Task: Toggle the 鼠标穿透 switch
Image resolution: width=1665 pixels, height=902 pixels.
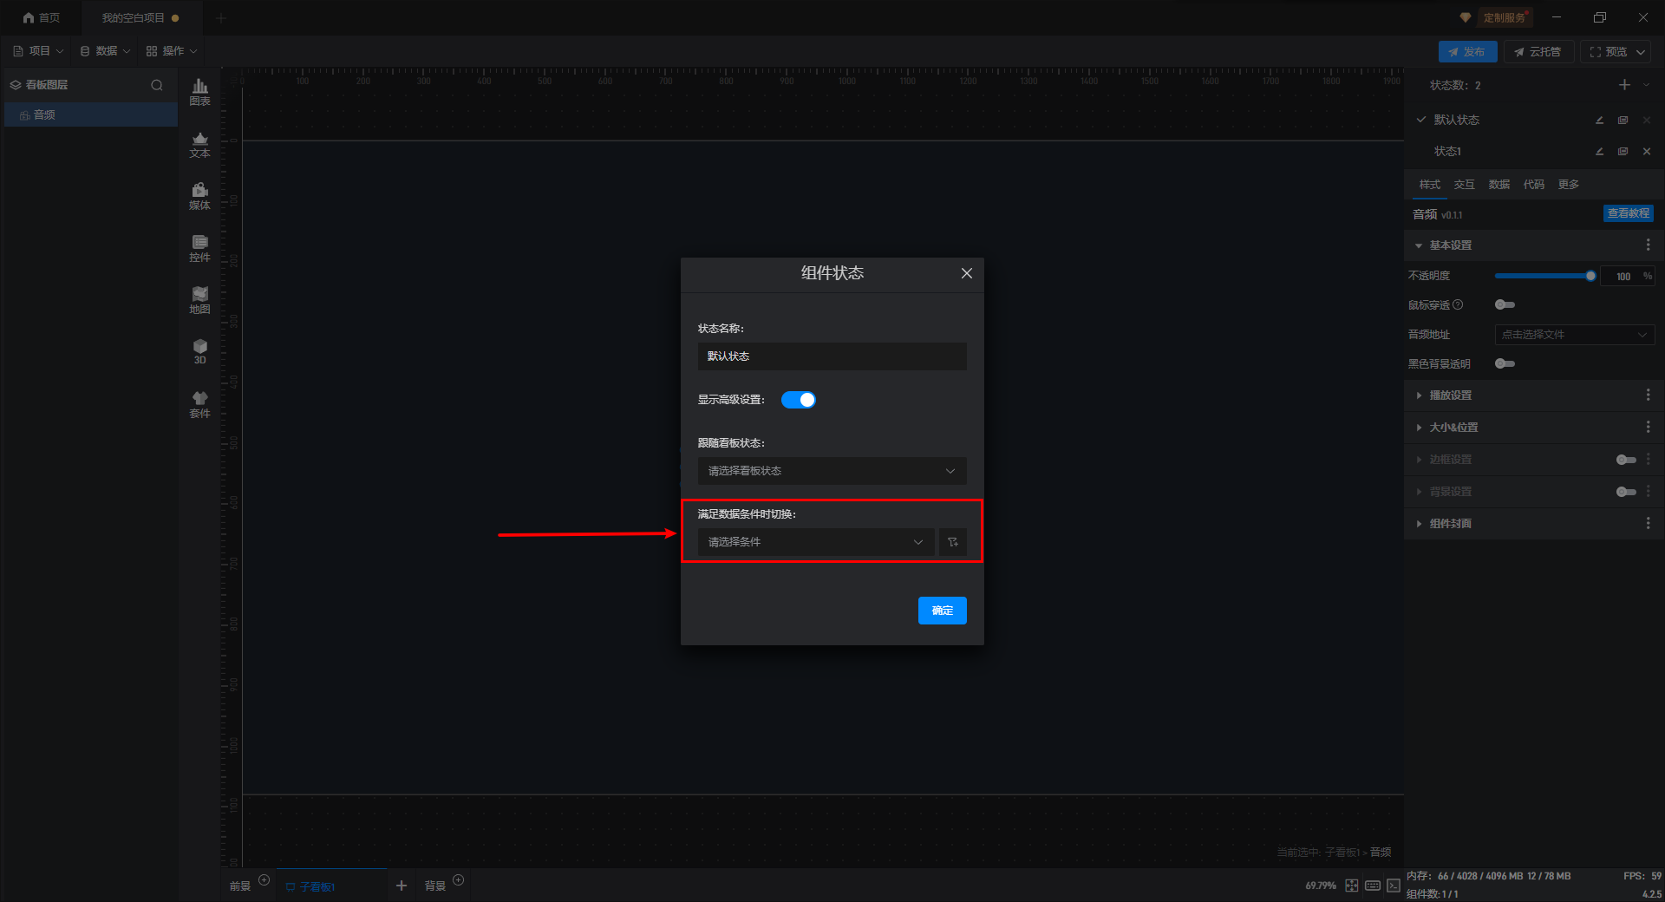Action: click(1505, 304)
